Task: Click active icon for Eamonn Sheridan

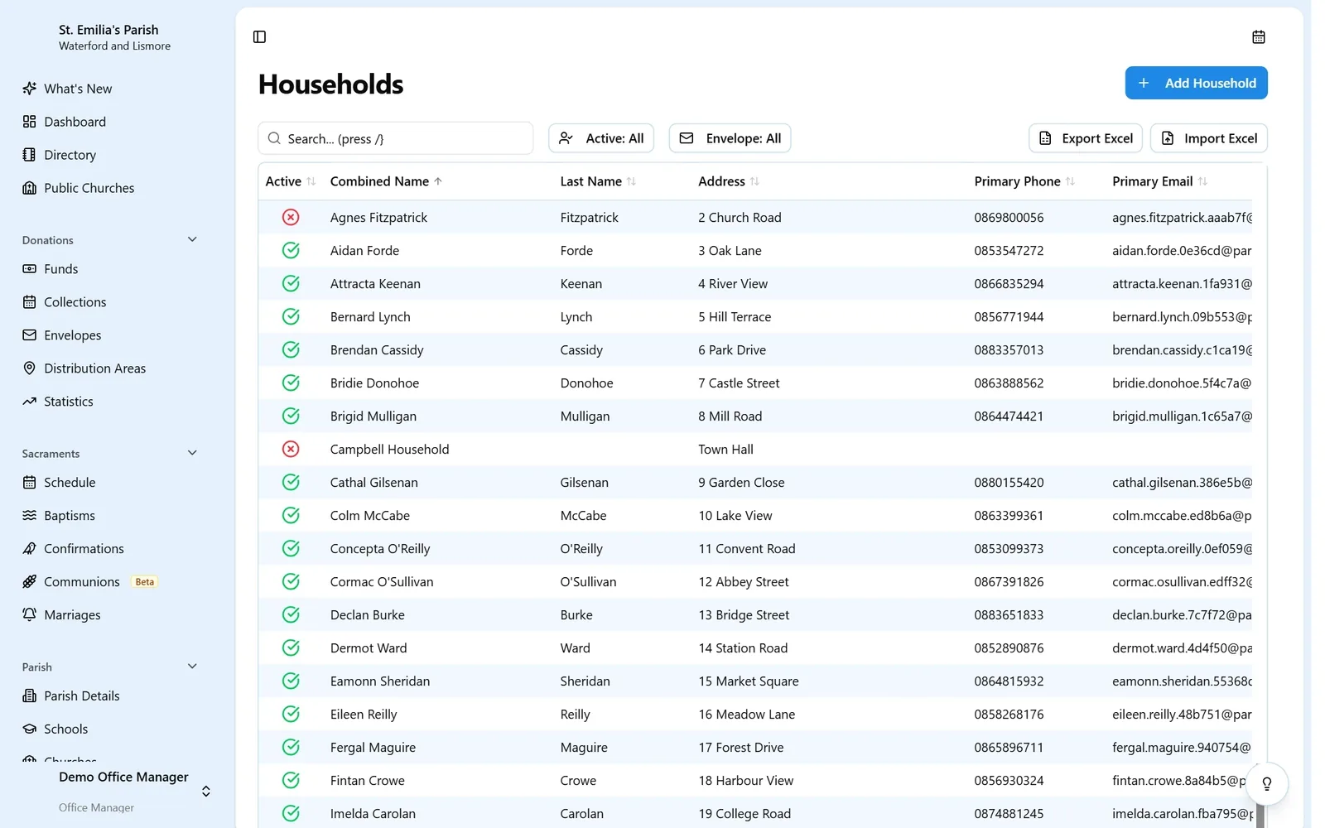Action: tap(291, 681)
